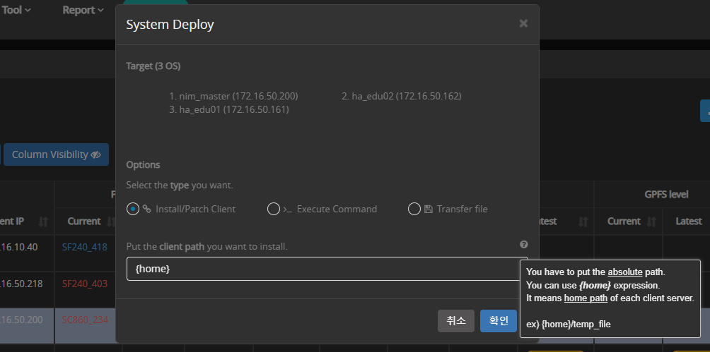Viewport: 710px width, 352px height.
Task: Select the Install/Patch Client radio button
Action: point(133,209)
